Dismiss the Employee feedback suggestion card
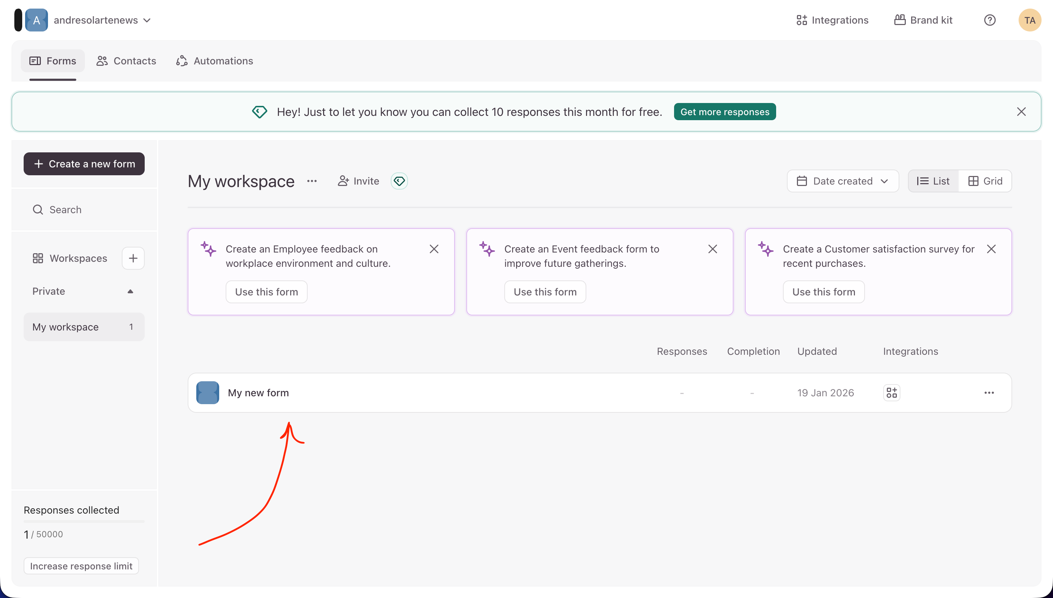 (434, 249)
